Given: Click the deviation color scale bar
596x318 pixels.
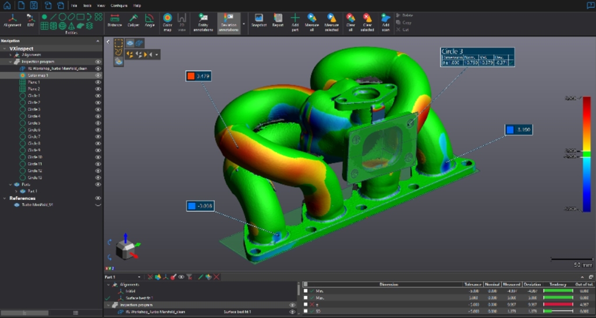Looking at the screenshot, I should pos(587,154).
